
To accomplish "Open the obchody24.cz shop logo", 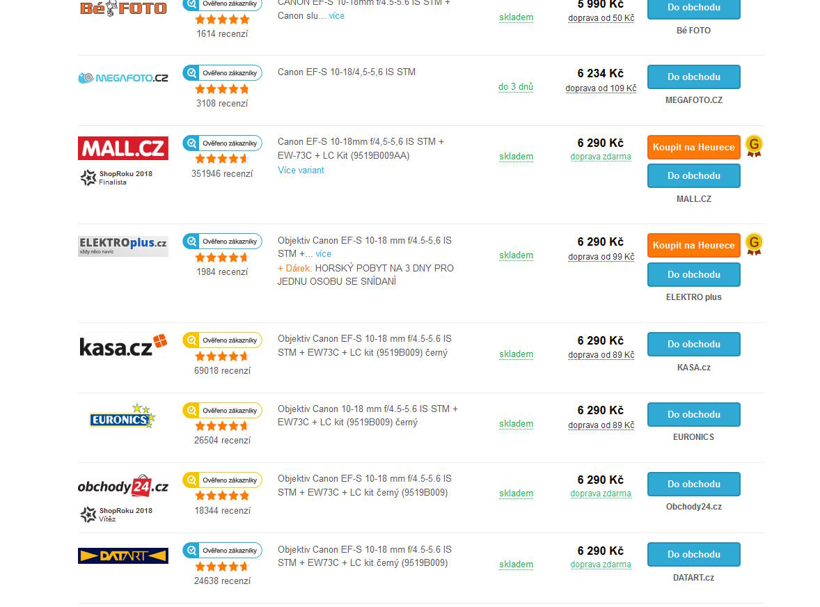I will (x=123, y=487).
